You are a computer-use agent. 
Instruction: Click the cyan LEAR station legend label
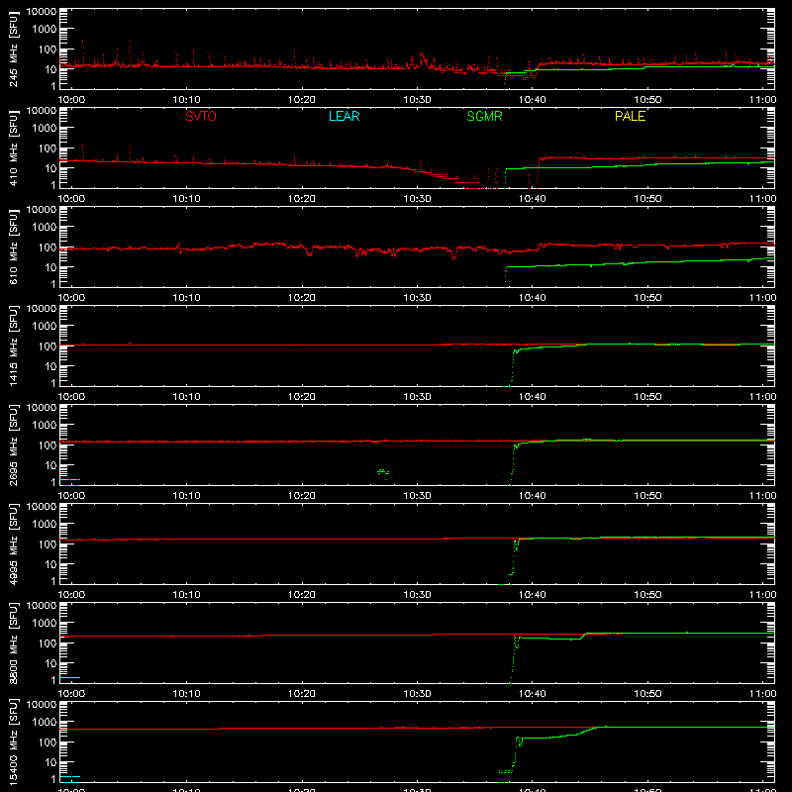tap(344, 116)
